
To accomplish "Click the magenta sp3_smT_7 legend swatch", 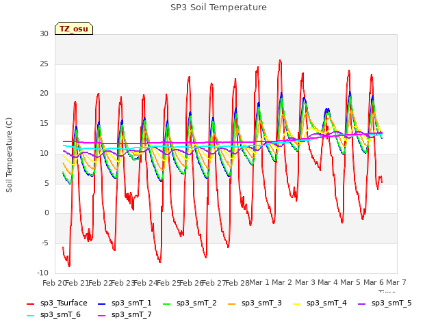I will pos(102,316).
